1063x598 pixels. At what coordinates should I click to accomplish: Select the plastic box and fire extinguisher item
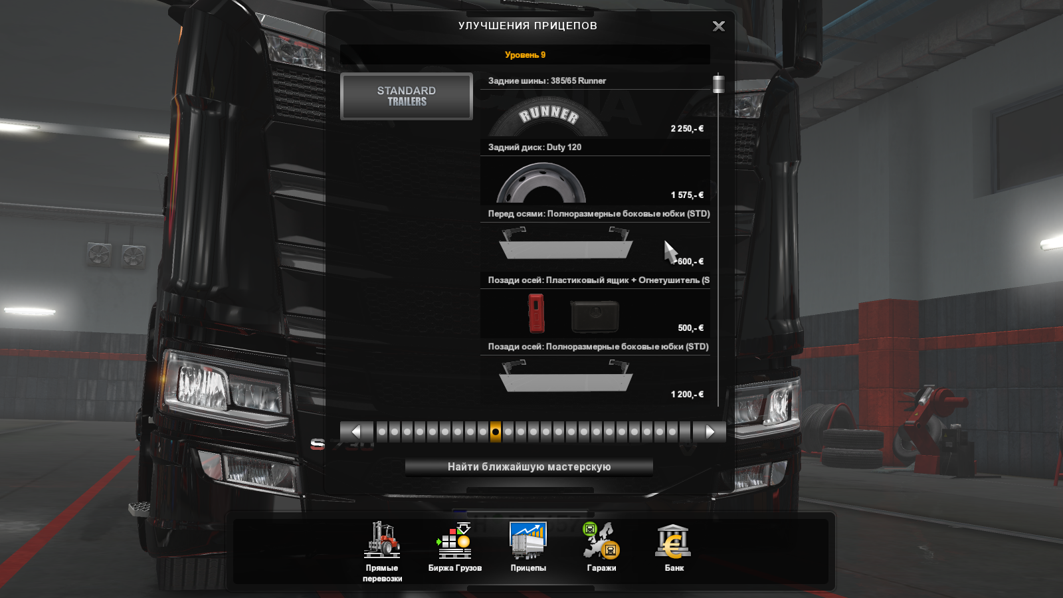point(595,306)
